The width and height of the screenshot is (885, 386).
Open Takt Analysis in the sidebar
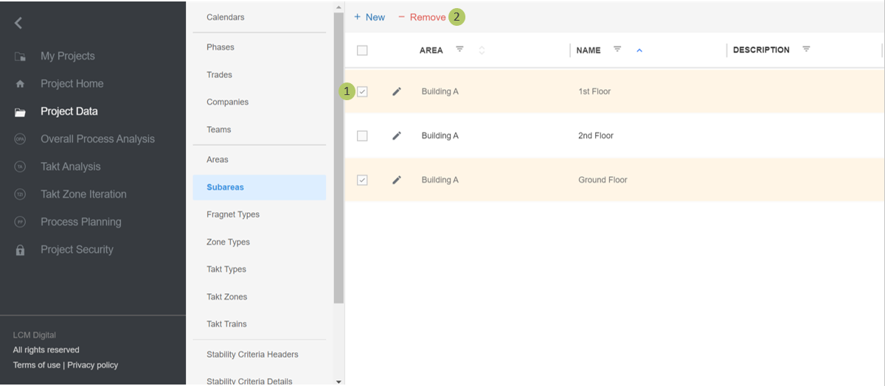click(x=70, y=166)
